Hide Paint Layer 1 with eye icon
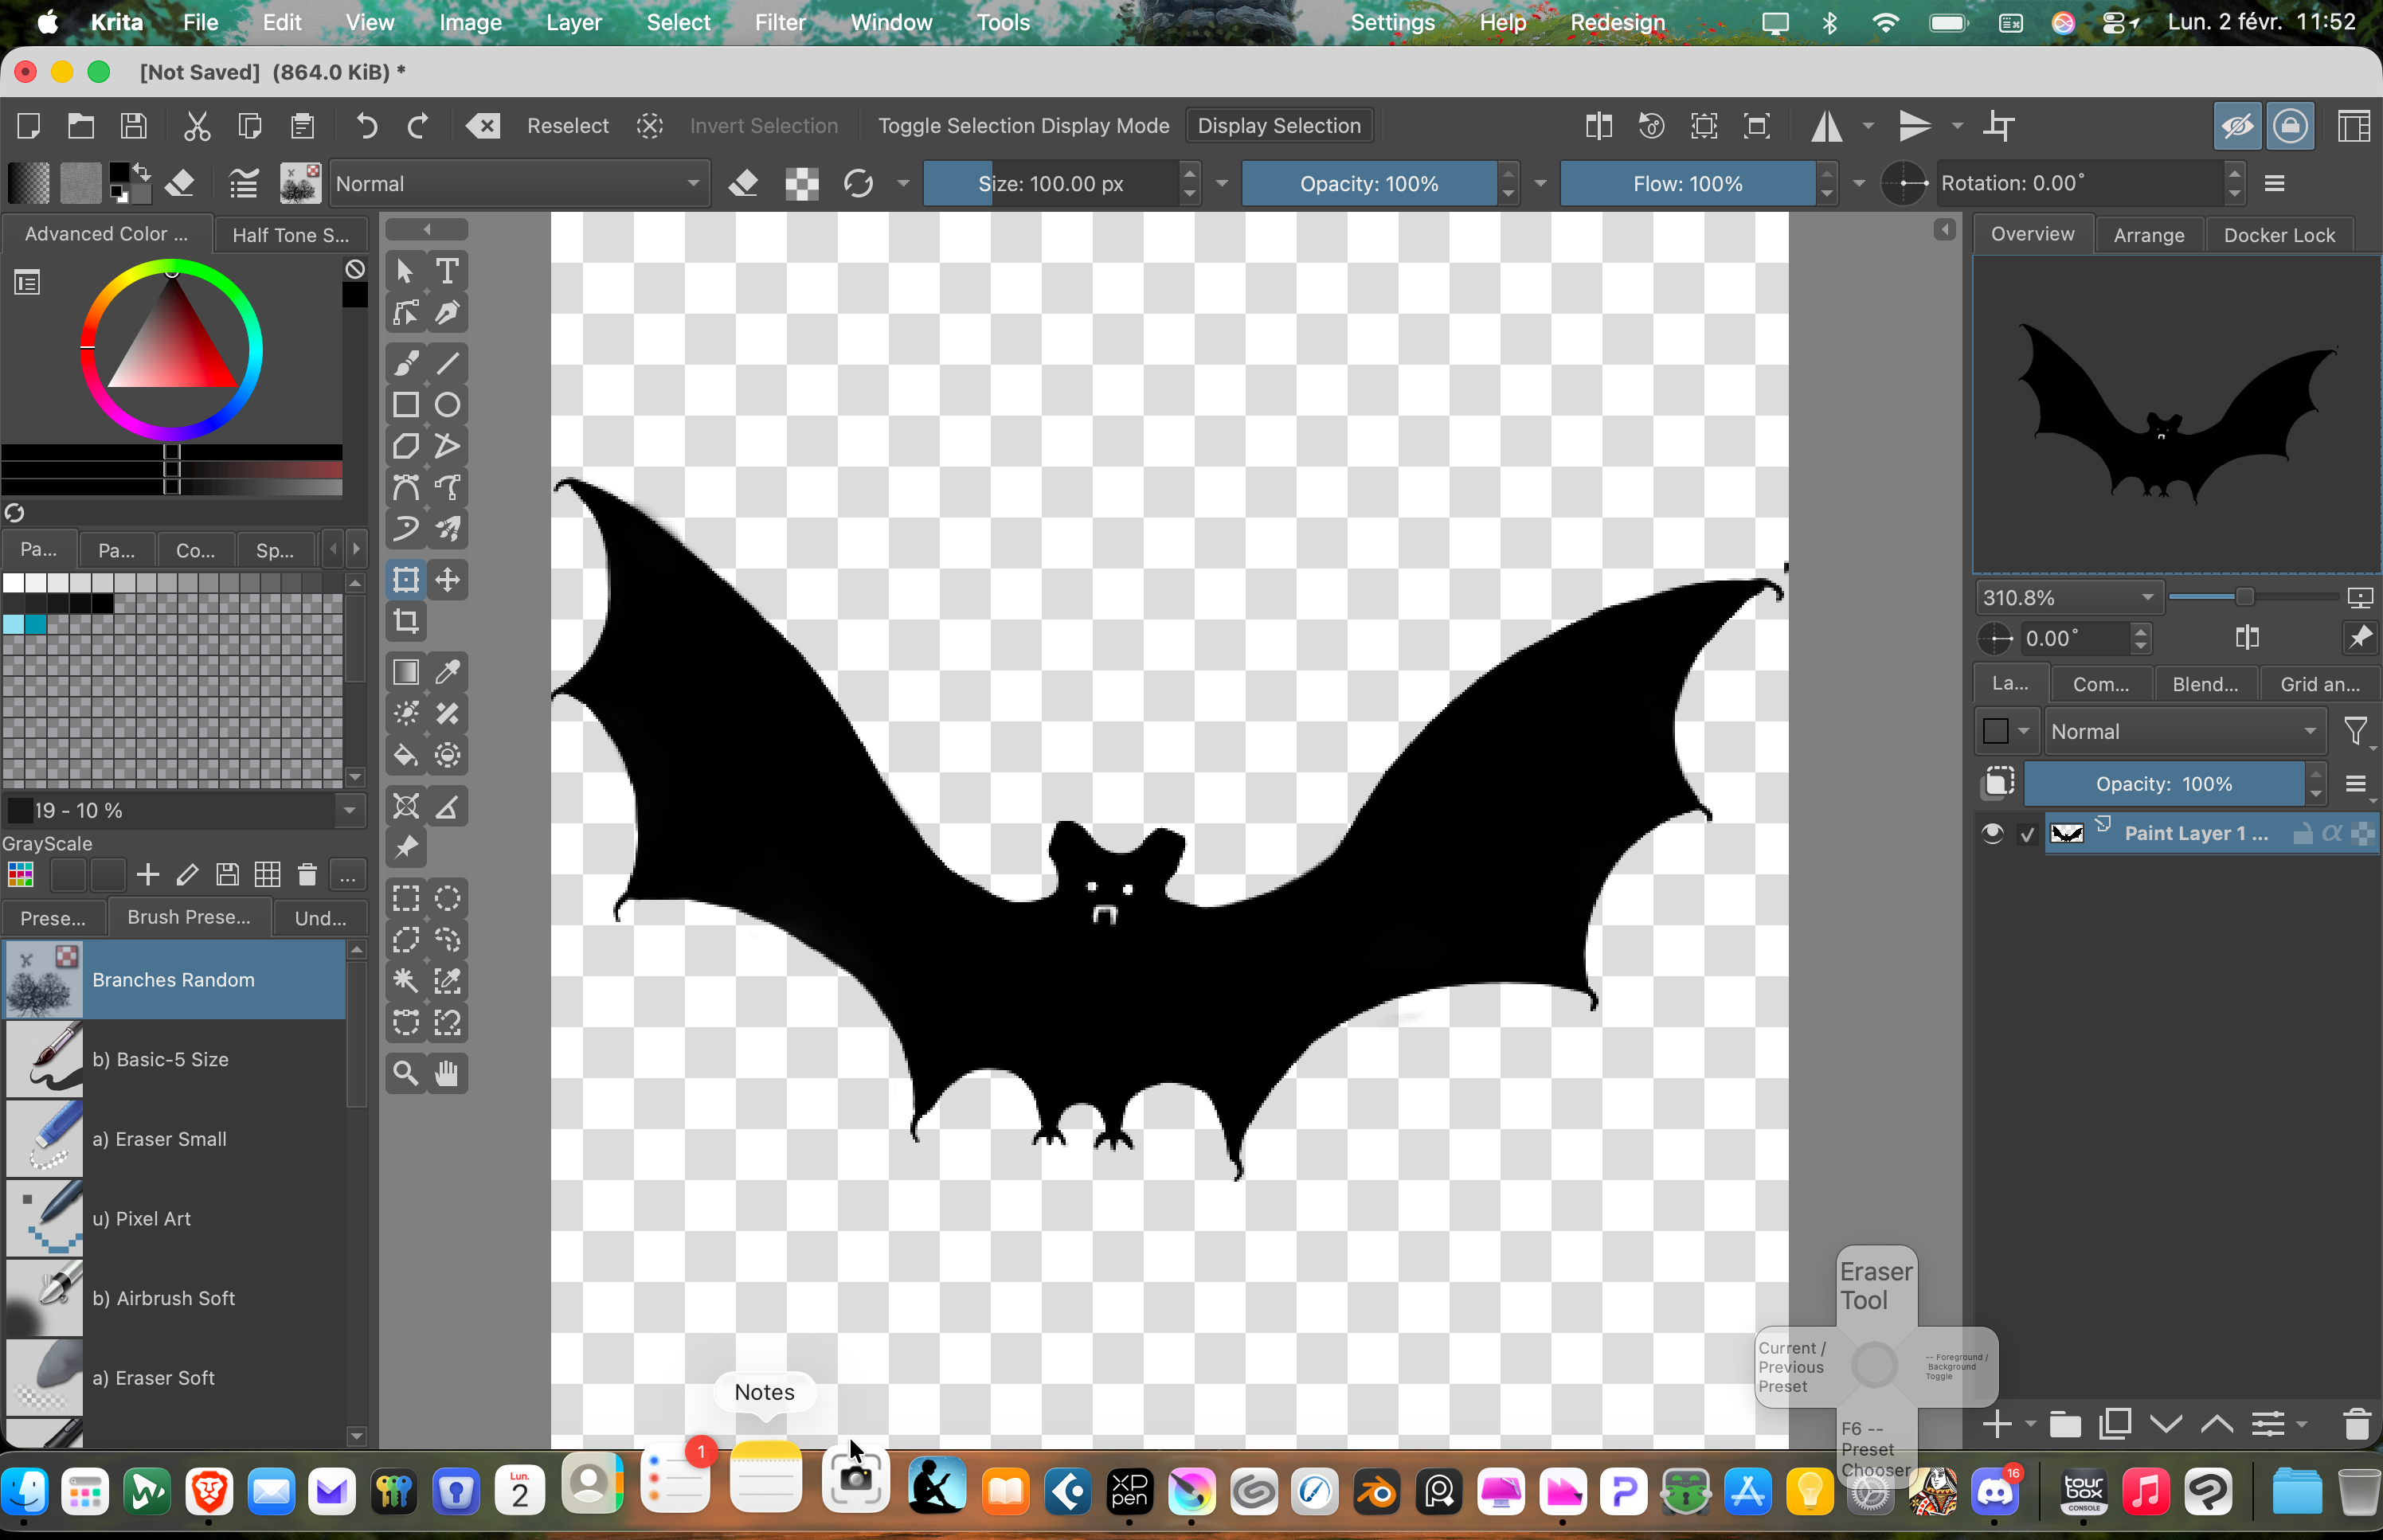Image resolution: width=2383 pixels, height=1540 pixels. (x=1992, y=833)
